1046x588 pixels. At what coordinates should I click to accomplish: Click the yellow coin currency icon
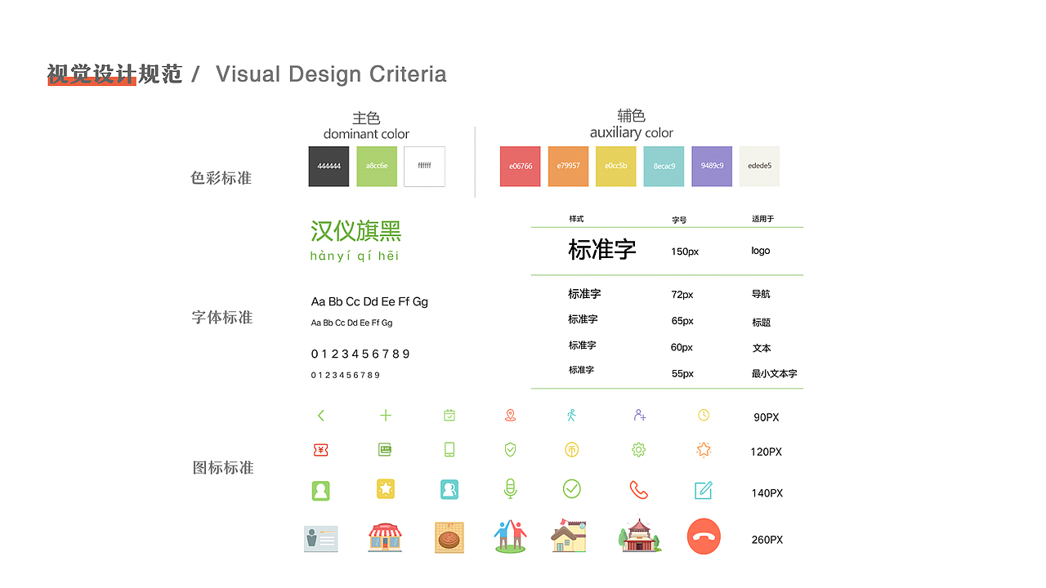pyautogui.click(x=571, y=450)
